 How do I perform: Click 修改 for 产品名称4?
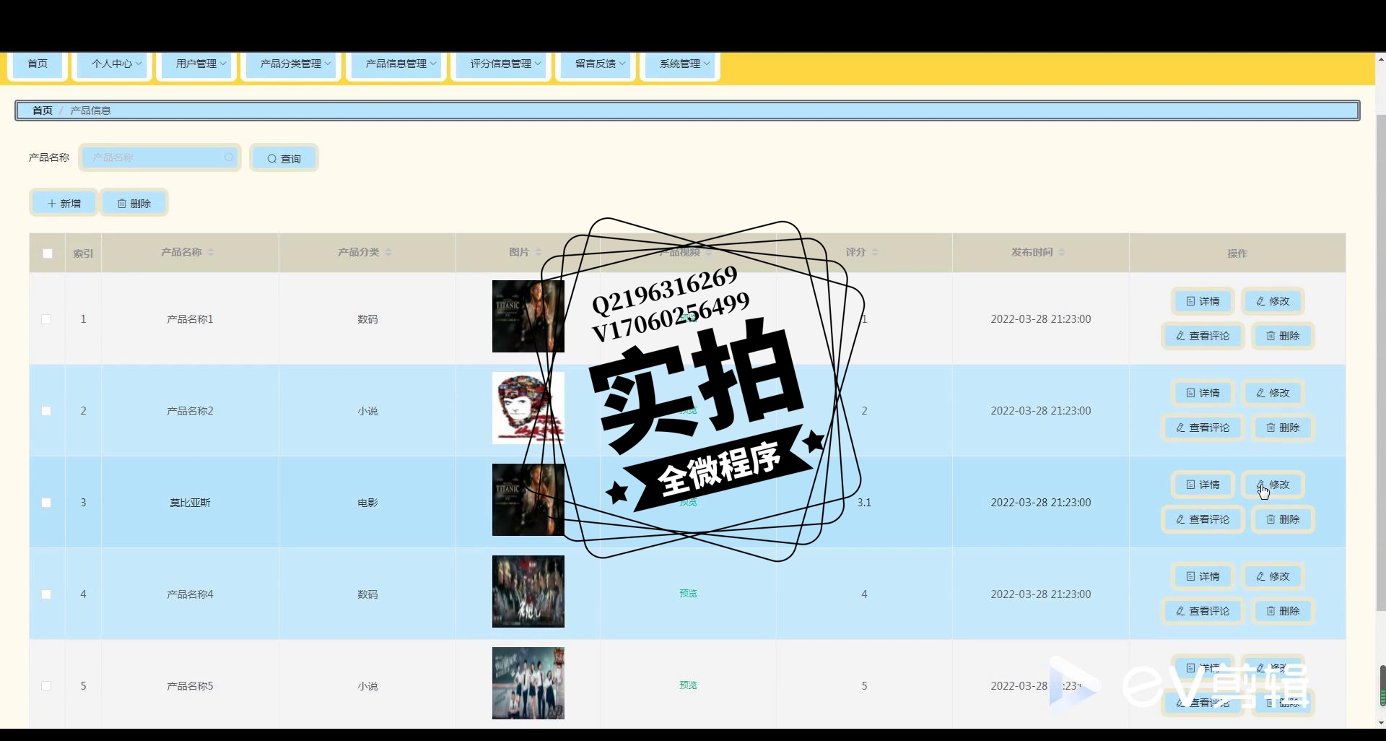coord(1273,576)
